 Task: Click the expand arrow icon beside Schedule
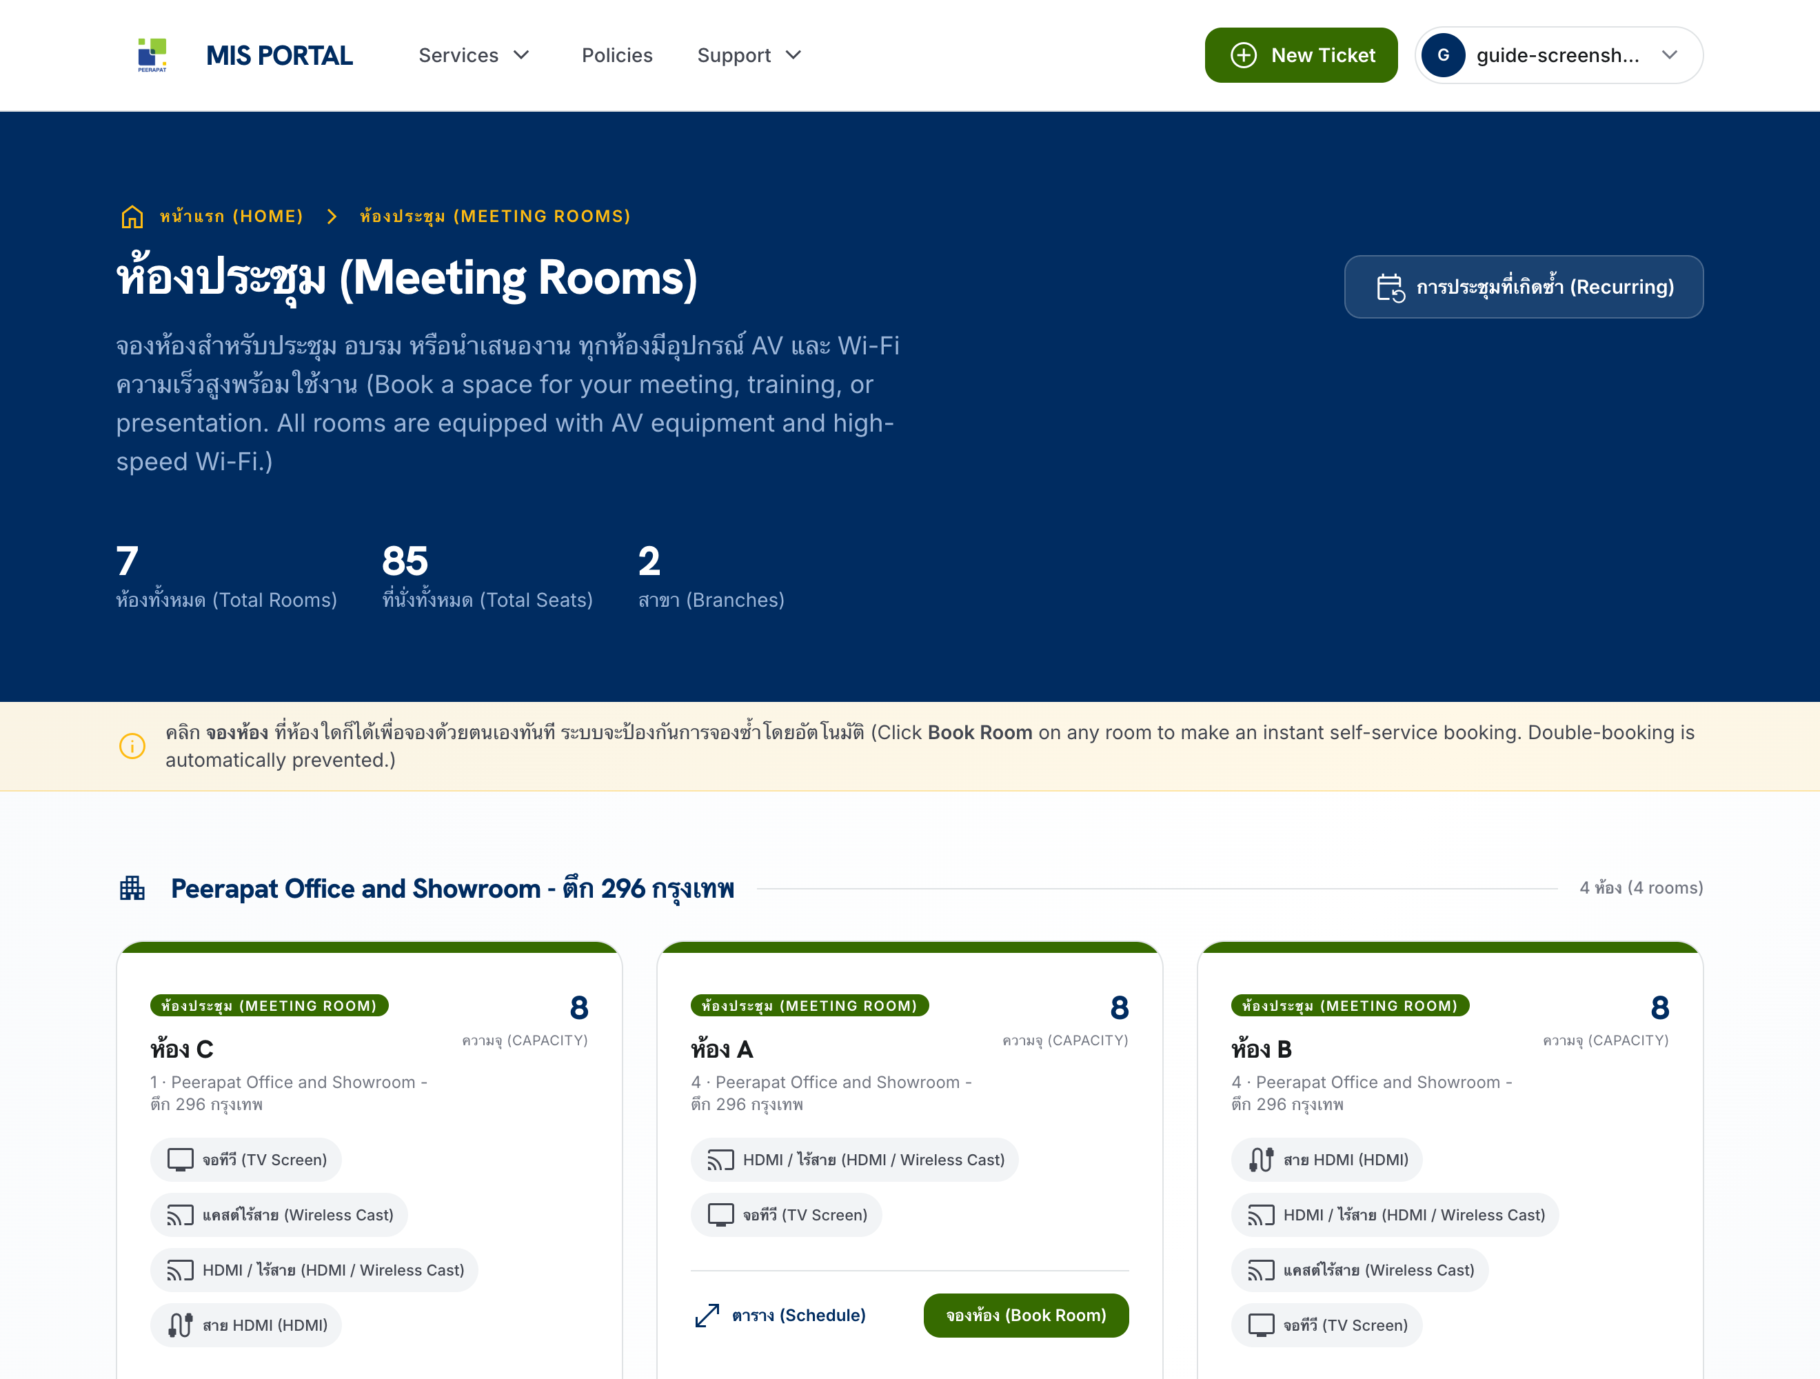[x=707, y=1315]
